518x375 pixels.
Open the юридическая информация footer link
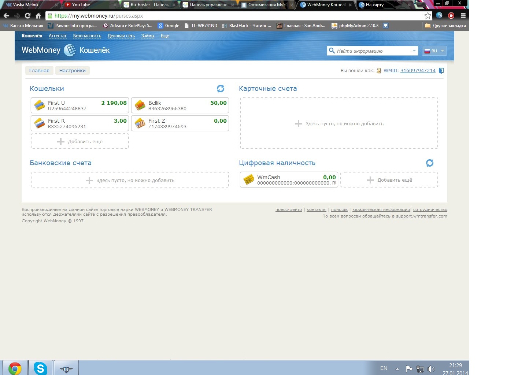tap(381, 209)
